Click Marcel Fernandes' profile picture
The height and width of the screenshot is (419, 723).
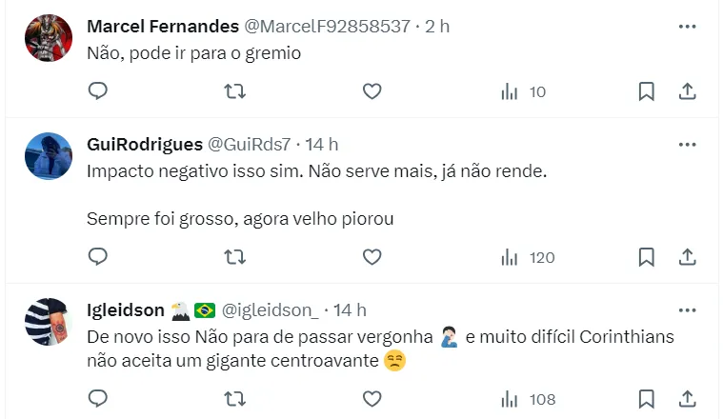click(49, 38)
